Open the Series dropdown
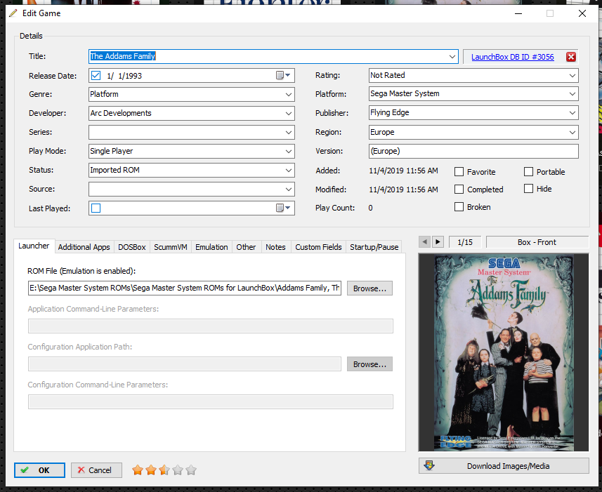602x492 pixels. (289, 132)
